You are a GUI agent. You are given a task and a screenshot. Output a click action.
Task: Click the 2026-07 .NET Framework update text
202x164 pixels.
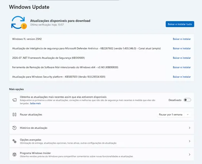[48, 58]
